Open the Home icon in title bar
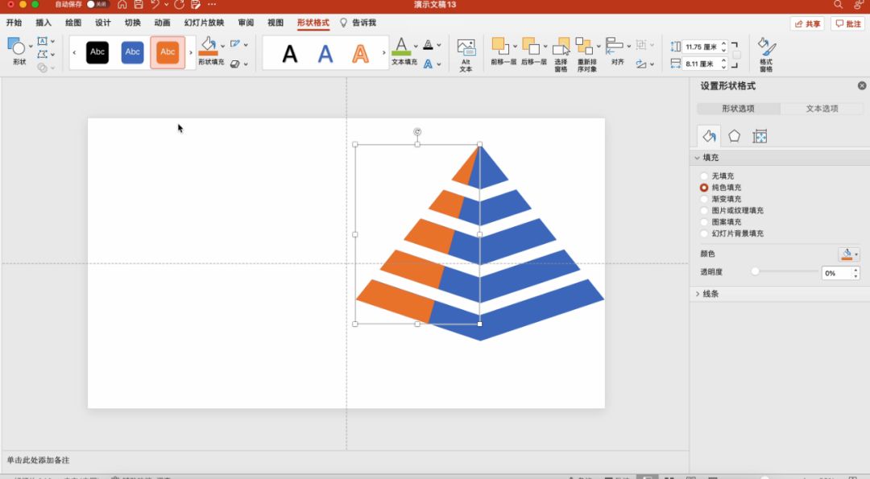The image size is (870, 479). pos(122,5)
